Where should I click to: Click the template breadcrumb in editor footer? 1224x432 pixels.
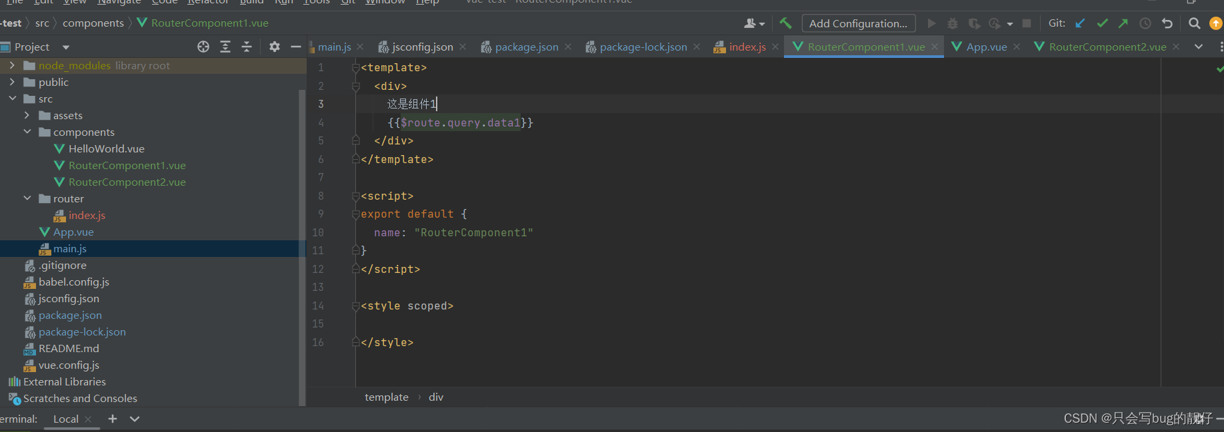[387, 397]
